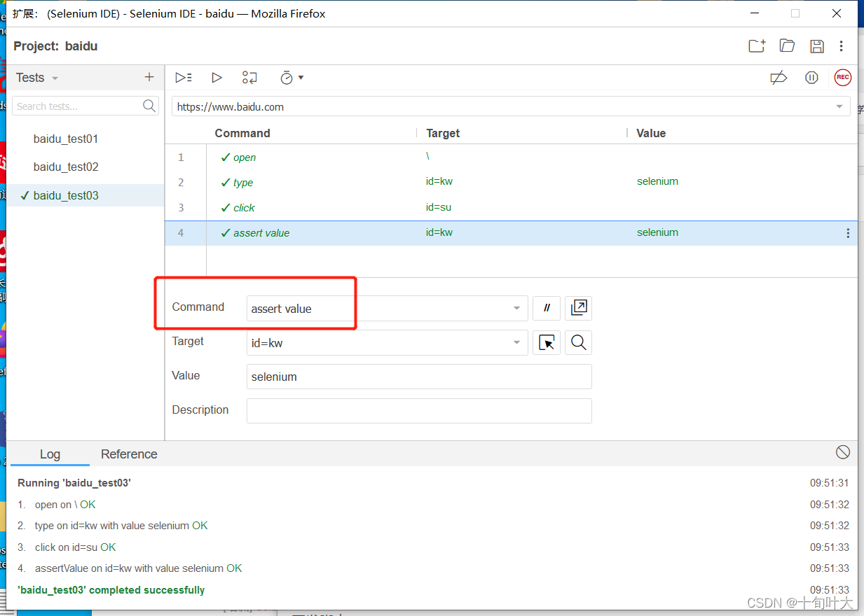Image resolution: width=864 pixels, height=616 pixels.
Task: Expand the Tests view dropdown
Action: pos(55,78)
